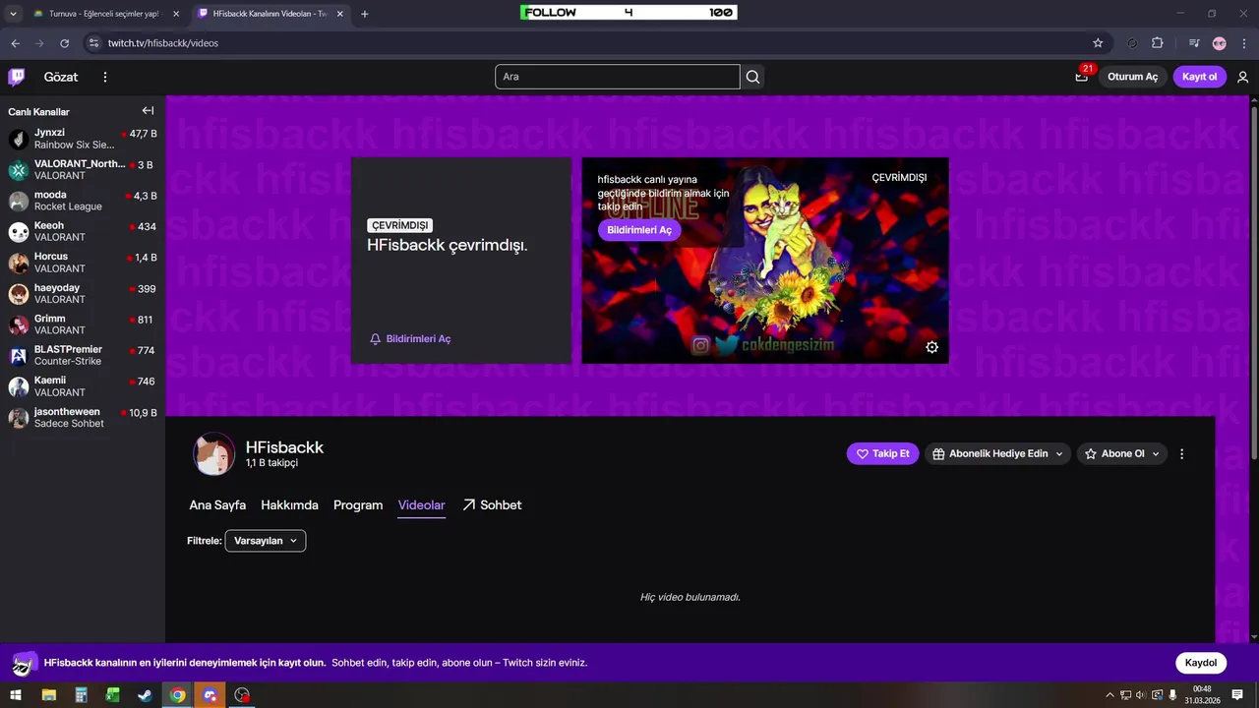Open the Keeoh live channel
1259x708 pixels.
[83, 231]
